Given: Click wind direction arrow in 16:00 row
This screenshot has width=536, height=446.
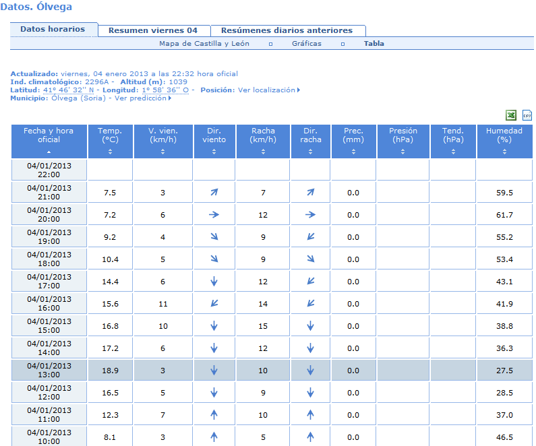Looking at the screenshot, I should coord(214,303).
